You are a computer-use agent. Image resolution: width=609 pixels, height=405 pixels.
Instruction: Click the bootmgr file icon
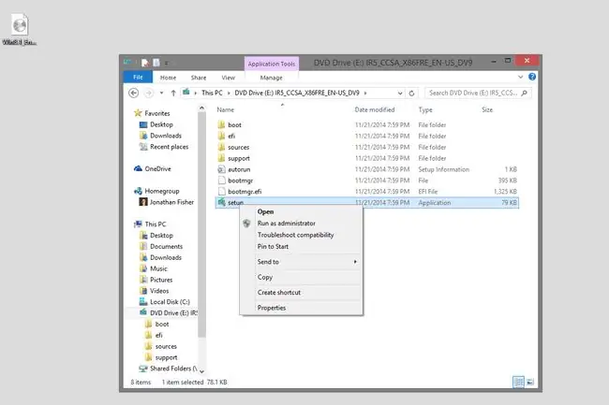pos(221,181)
